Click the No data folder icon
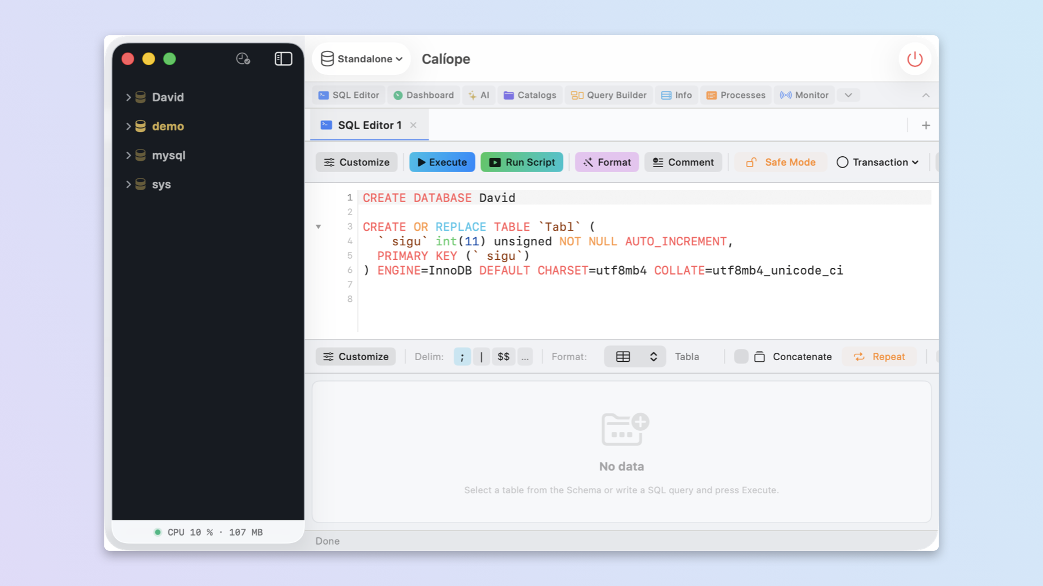 tap(625, 429)
